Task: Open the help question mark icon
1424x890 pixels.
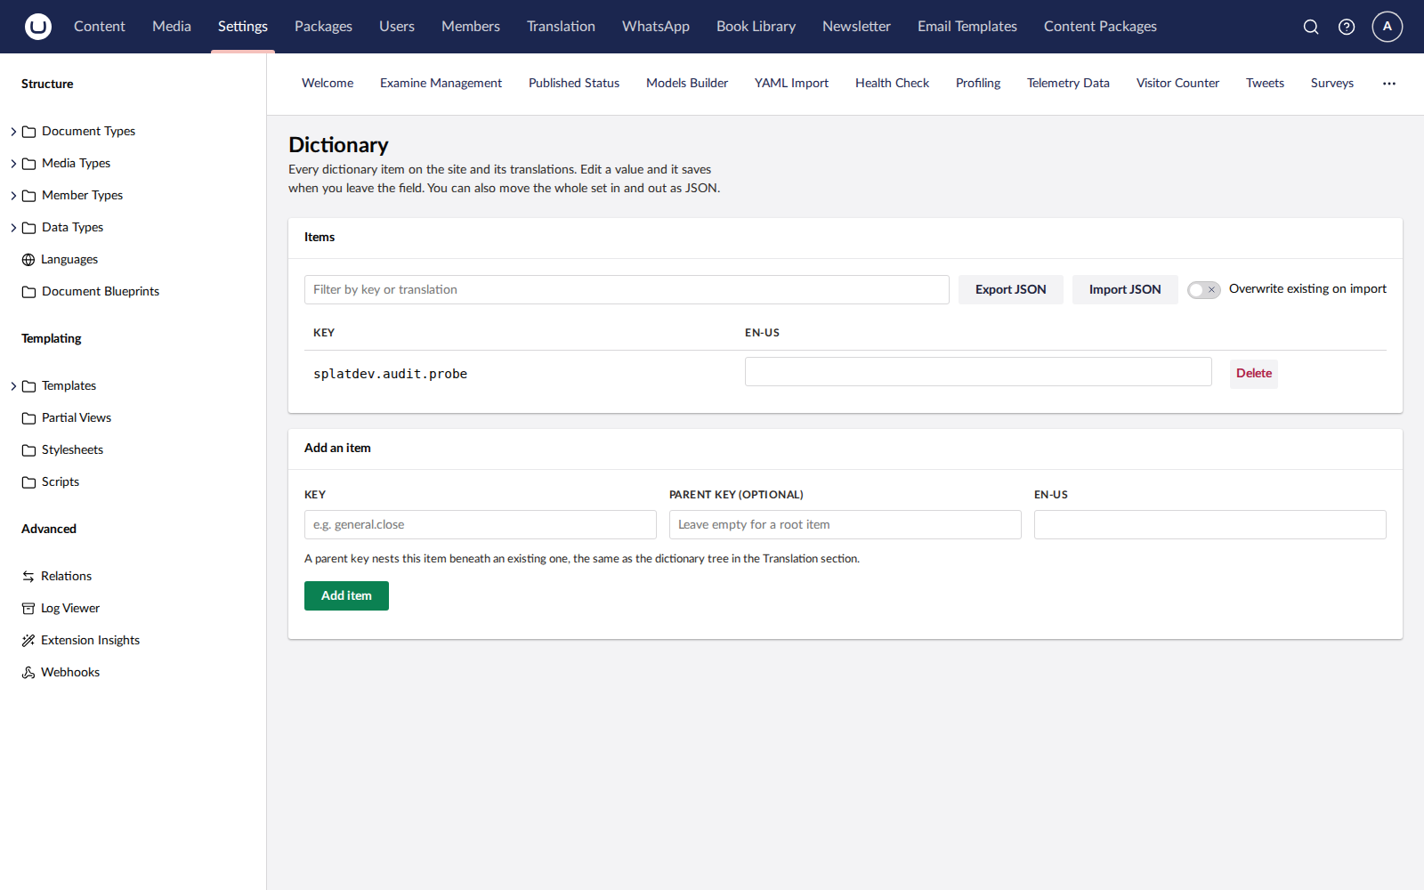Action: coord(1347,27)
